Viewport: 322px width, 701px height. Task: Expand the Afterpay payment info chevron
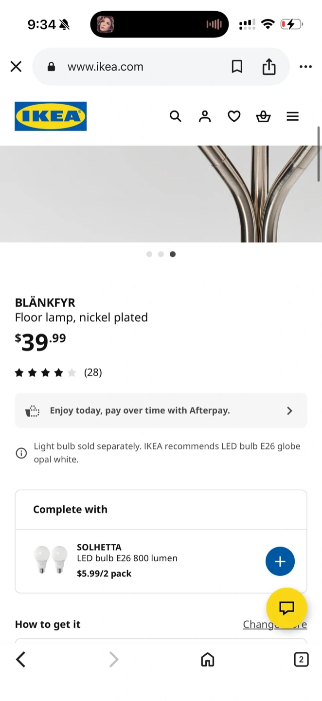pyautogui.click(x=289, y=411)
